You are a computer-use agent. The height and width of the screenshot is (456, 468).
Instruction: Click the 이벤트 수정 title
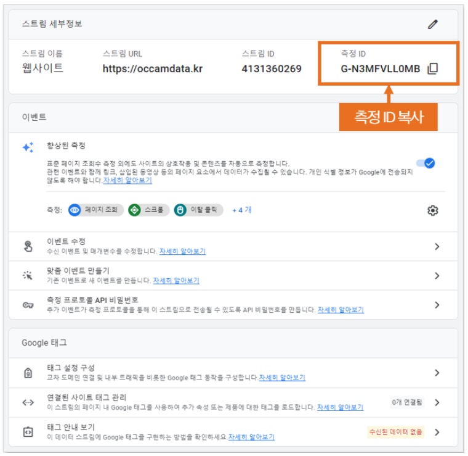[x=66, y=241]
